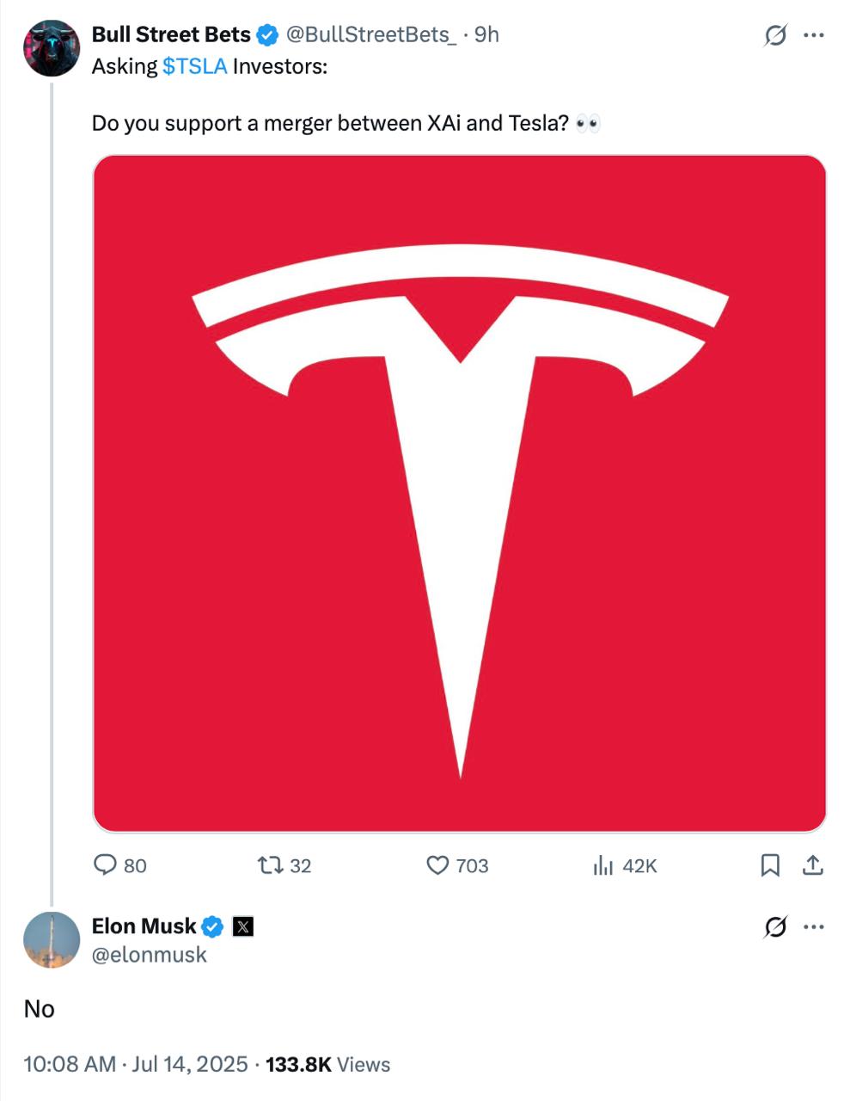Click Bull Street Bets blue verified checkmark
The width and height of the screenshot is (844, 1101).
267,35
